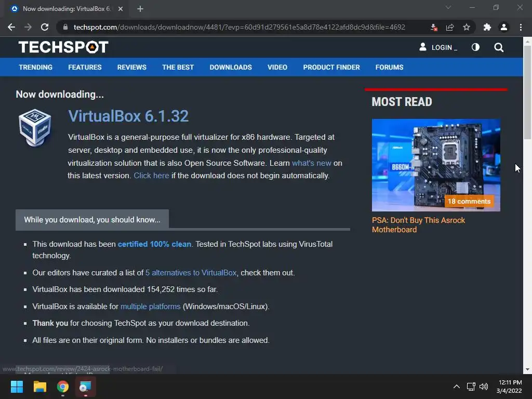Share this page using the share icon
This screenshot has width=532, height=399.
click(x=450, y=27)
